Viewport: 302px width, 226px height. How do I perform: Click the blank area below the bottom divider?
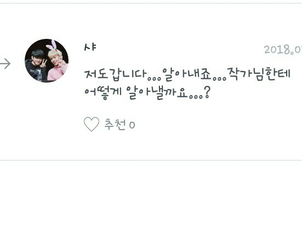pos(151,193)
